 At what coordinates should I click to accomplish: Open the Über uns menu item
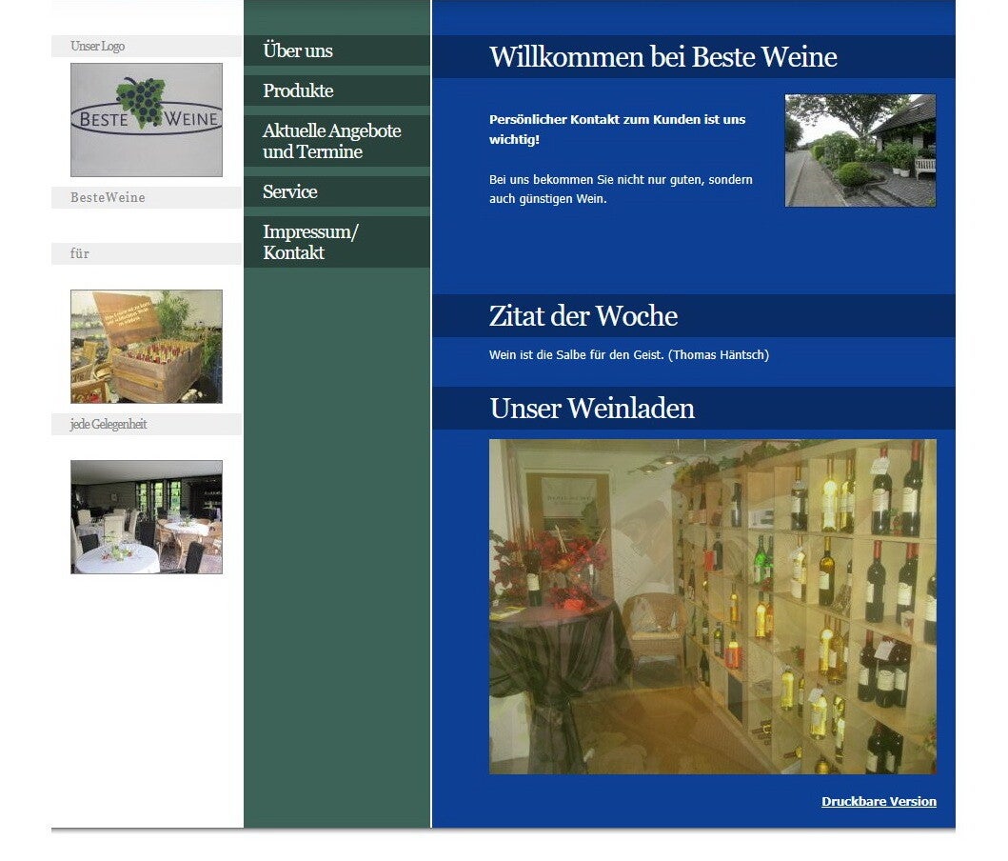pos(298,50)
